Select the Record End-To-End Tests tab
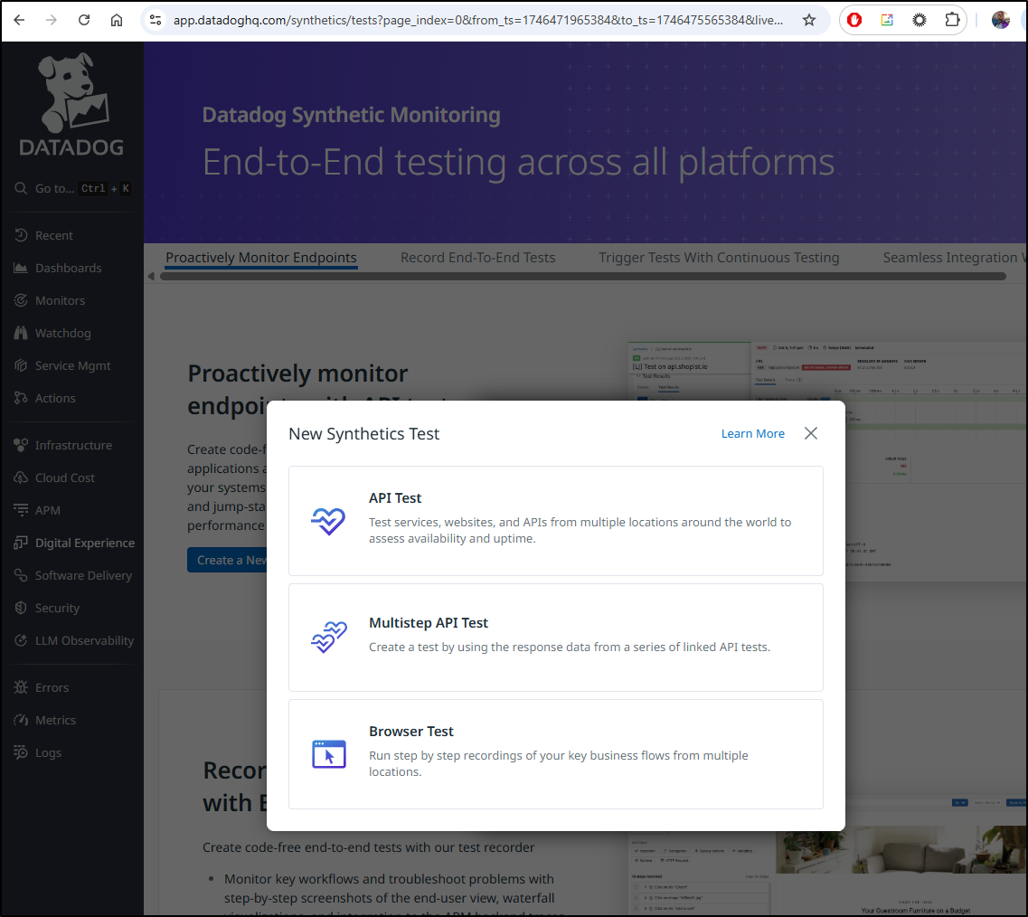This screenshot has height=917, width=1028. [x=478, y=258]
